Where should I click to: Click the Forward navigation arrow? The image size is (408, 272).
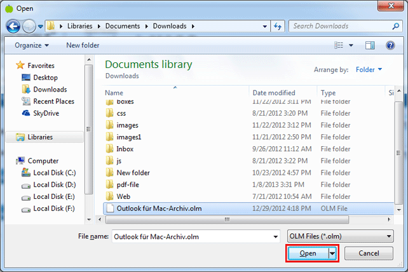[29, 26]
